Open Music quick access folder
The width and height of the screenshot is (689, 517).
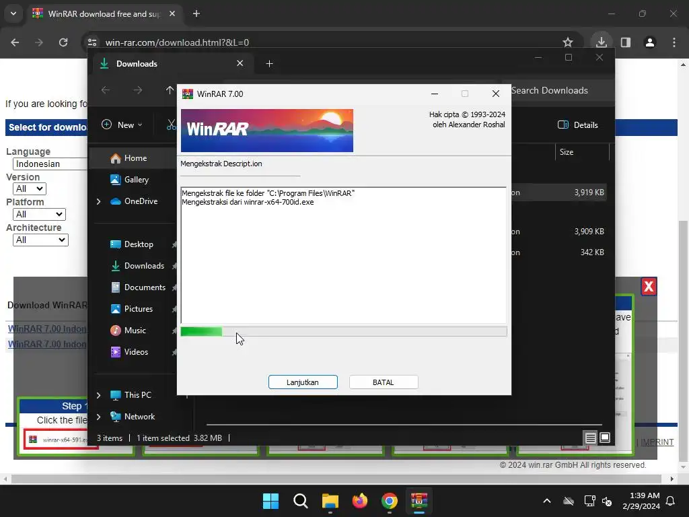[x=128, y=331]
